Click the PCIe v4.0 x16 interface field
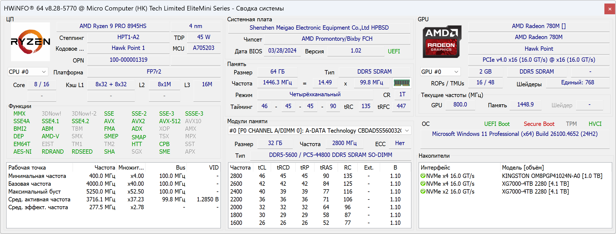The width and height of the screenshot is (616, 234). (539, 60)
